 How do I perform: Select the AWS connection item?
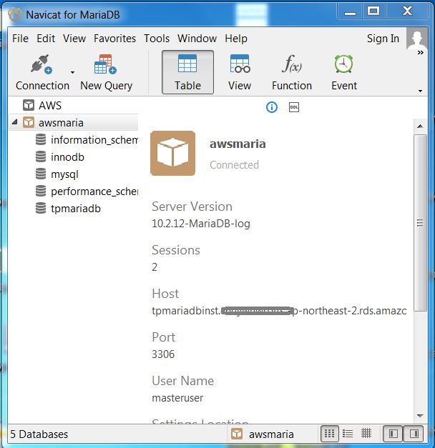tap(49, 106)
